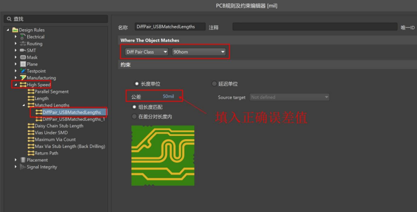Image resolution: width=417 pixels, height=212 pixels.
Task: Click the Routing rule category icon
Action: tap(23, 44)
